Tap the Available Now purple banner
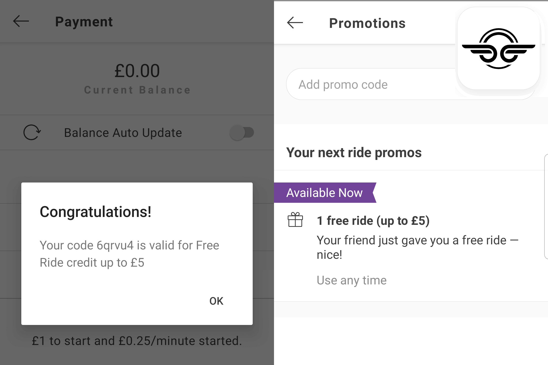Image resolution: width=548 pixels, height=365 pixels. pyautogui.click(x=325, y=193)
